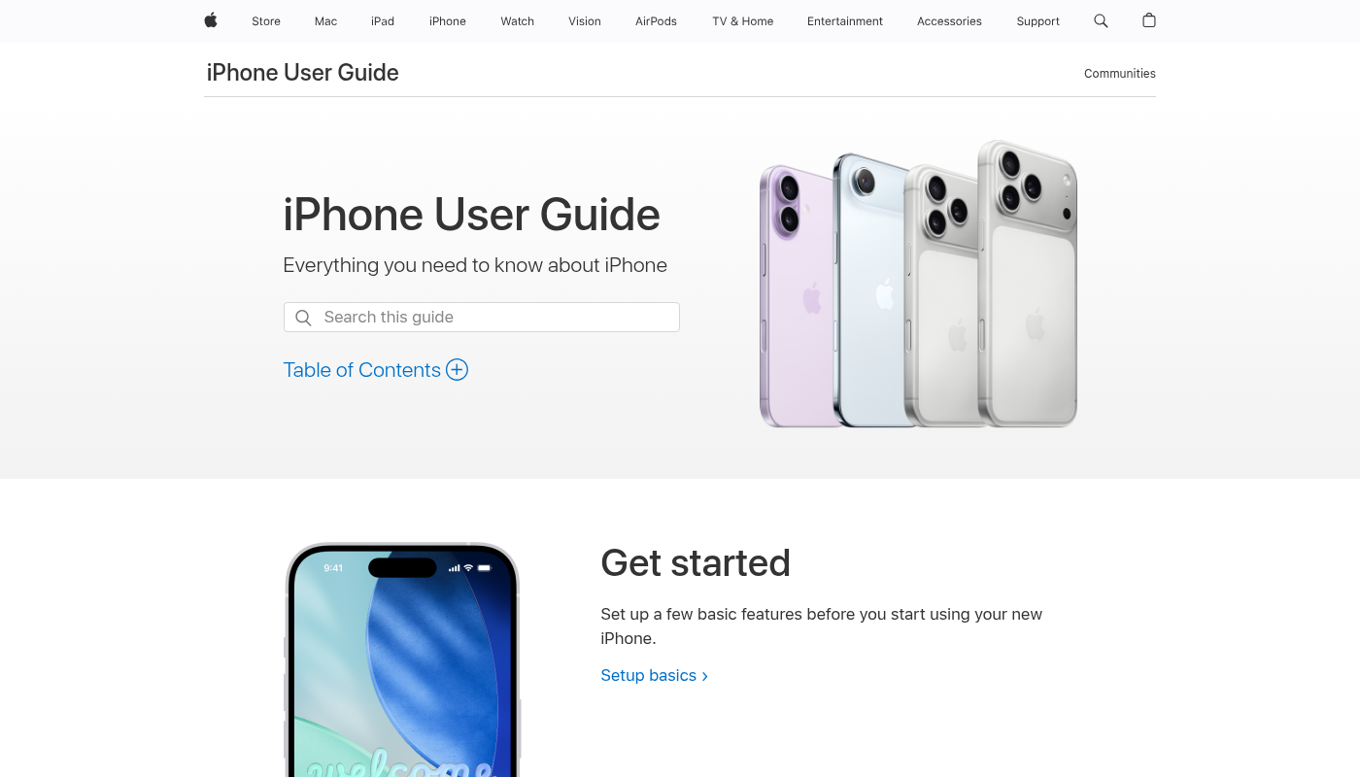Click the Search this guide field
This screenshot has height=777, width=1360.
click(x=482, y=318)
